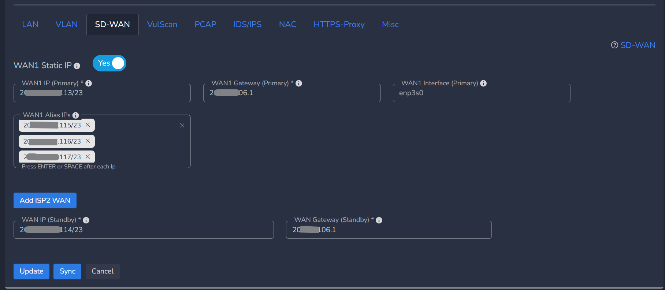Go to the HTTPS-Proxy tab
Screen dimensions: 665x290
[339, 25]
